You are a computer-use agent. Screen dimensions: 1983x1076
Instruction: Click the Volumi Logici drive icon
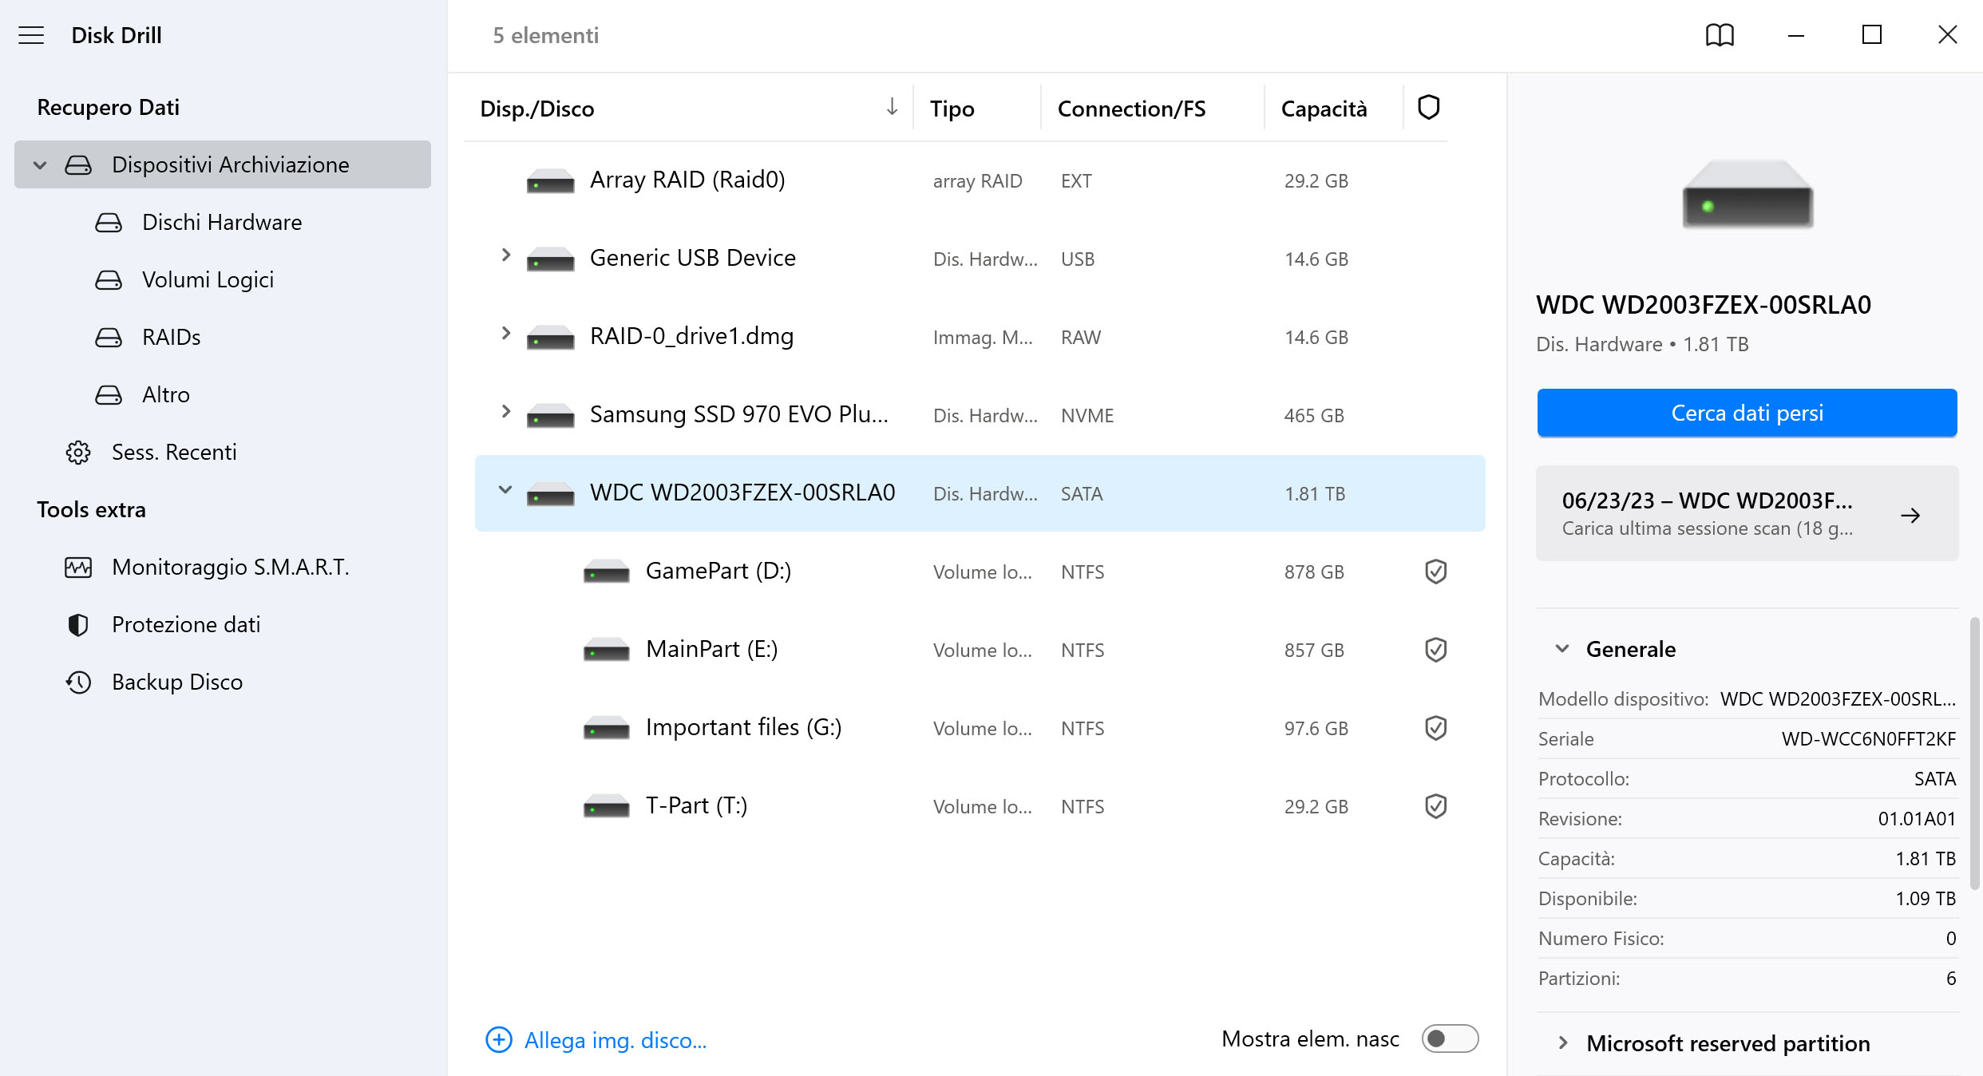[x=109, y=279]
